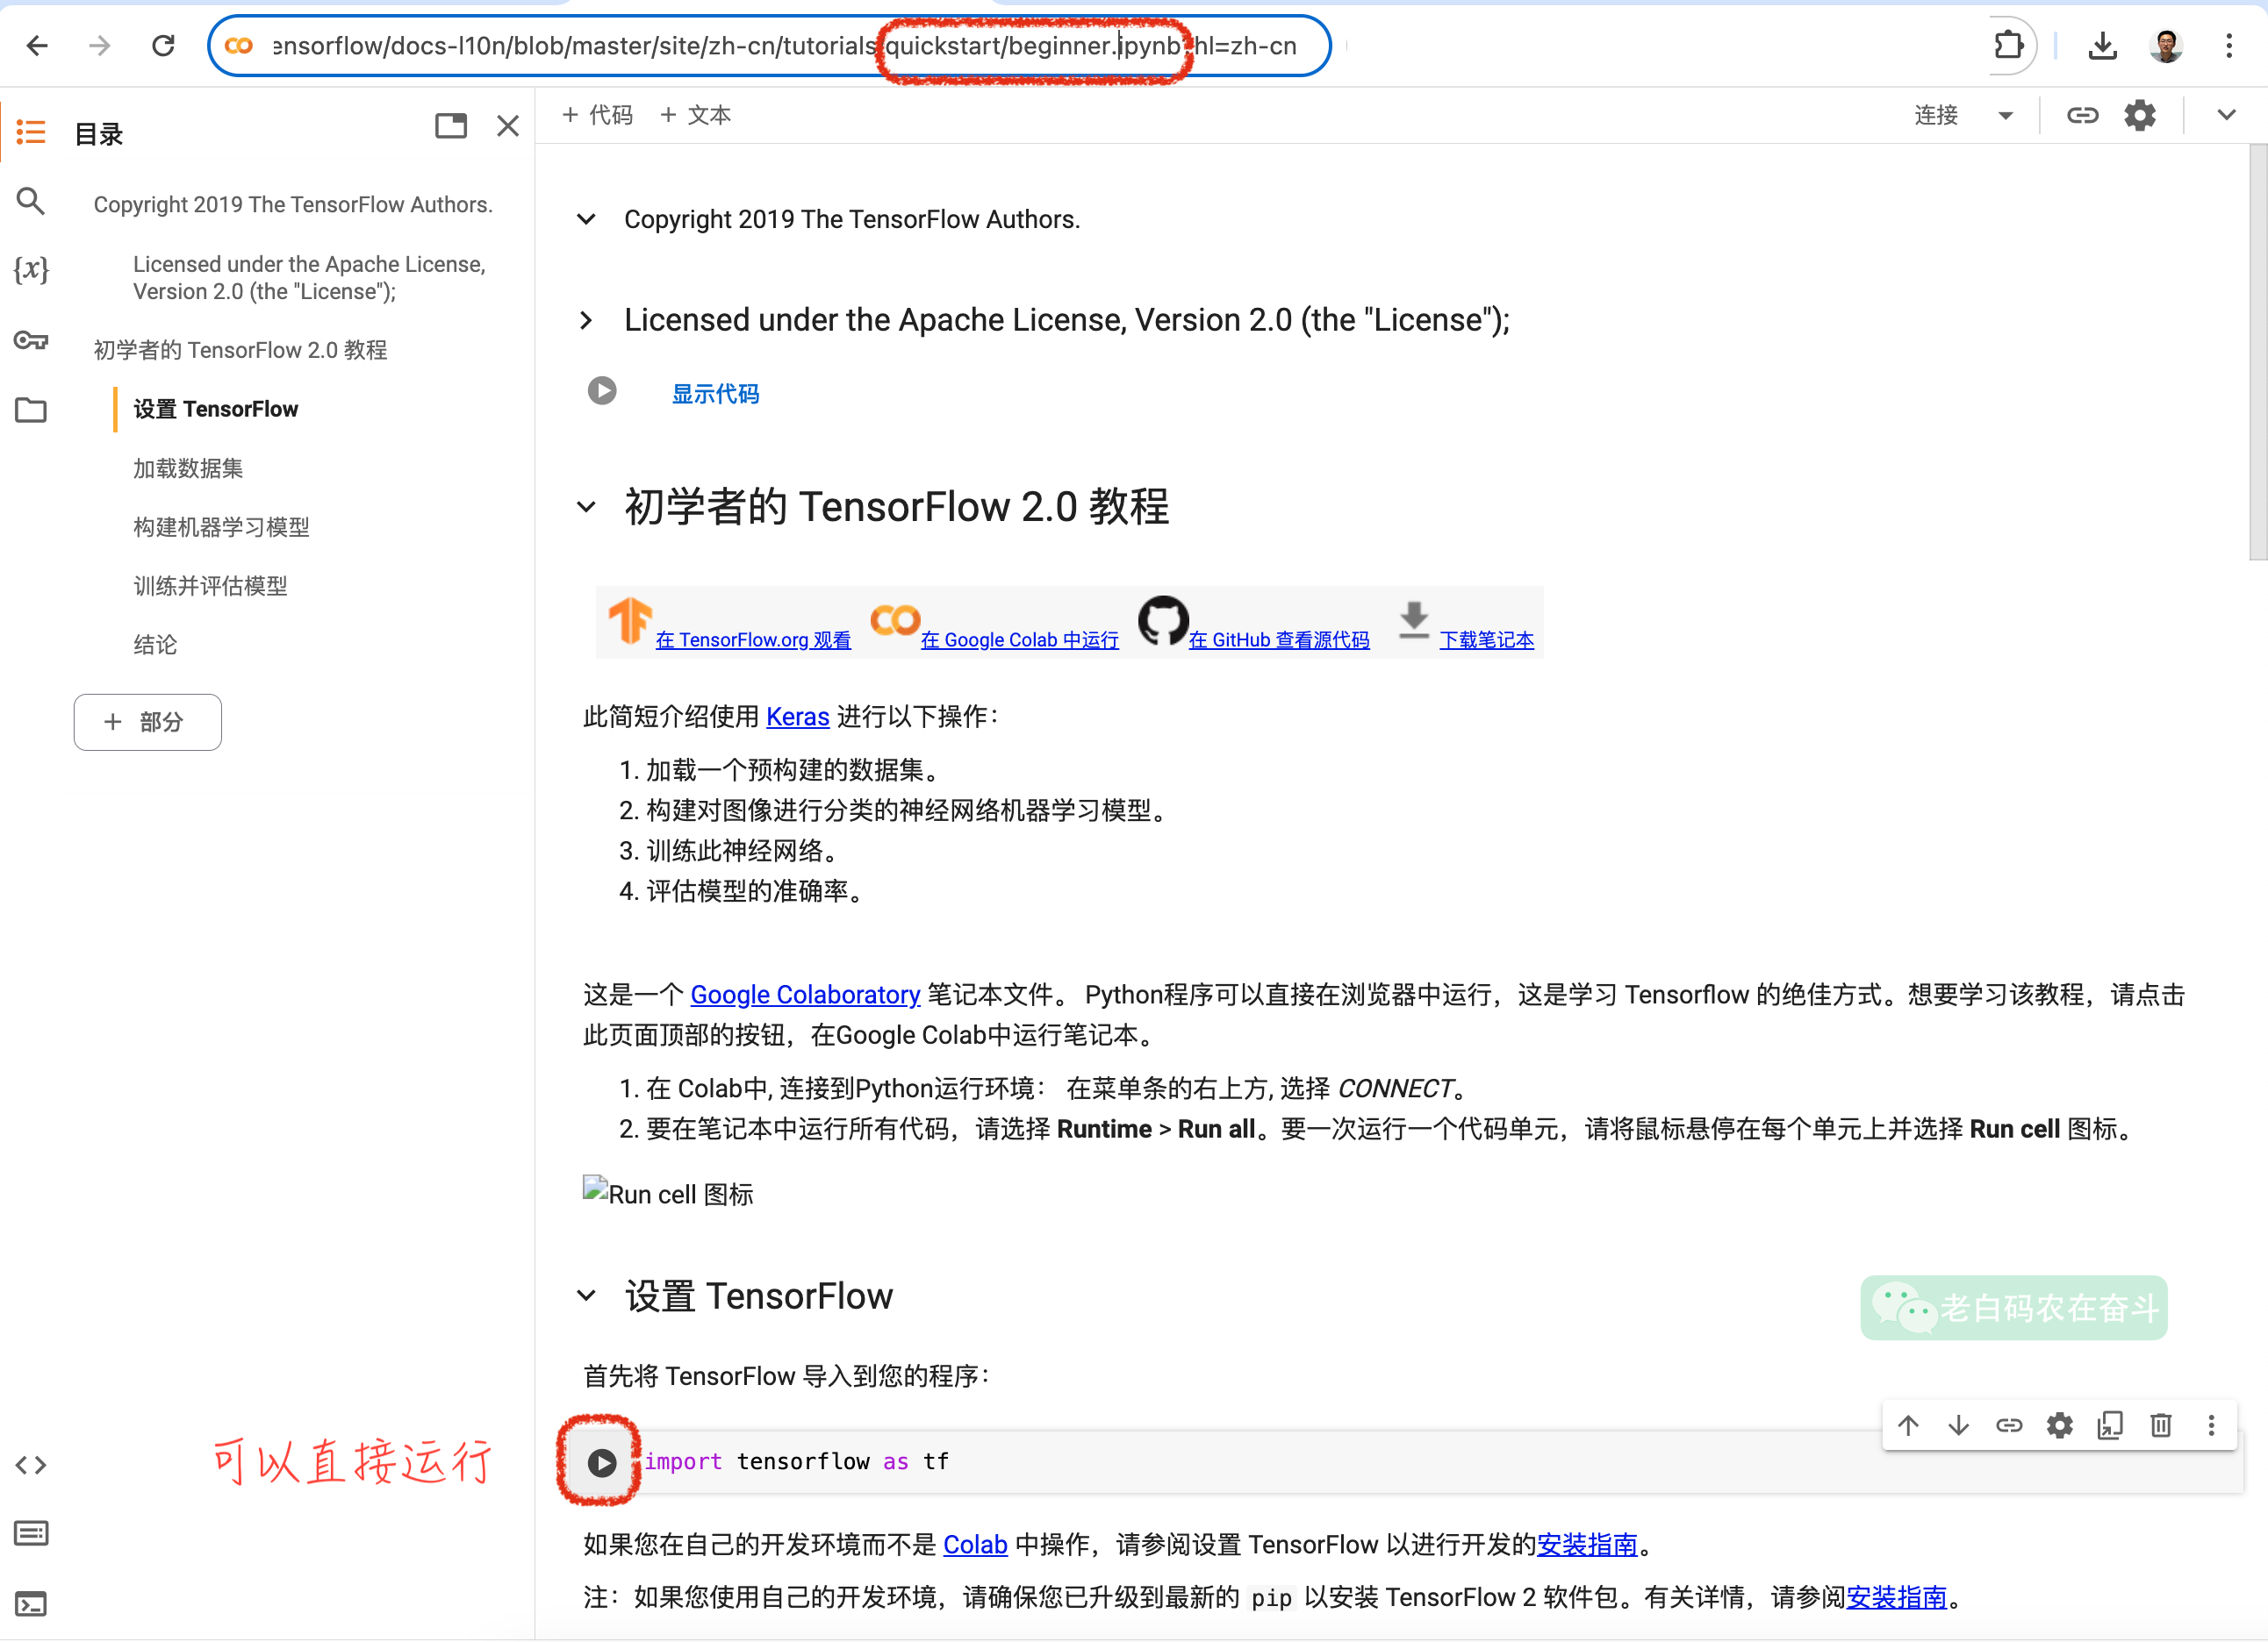Click the + 部分 add section button
Image resolution: width=2268 pixels, height=1642 pixels.
pyautogui.click(x=147, y=722)
